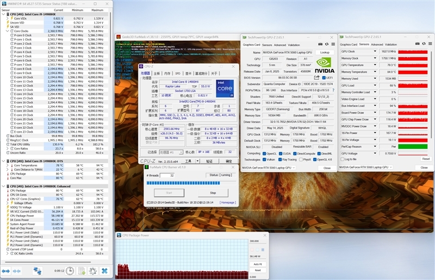Click refresh icon in GPU-Z Sensors window
Screen dimensions: 435x280
tap(424, 43)
